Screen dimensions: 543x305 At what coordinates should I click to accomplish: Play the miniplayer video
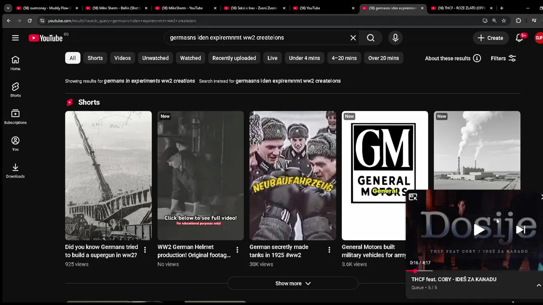479,230
